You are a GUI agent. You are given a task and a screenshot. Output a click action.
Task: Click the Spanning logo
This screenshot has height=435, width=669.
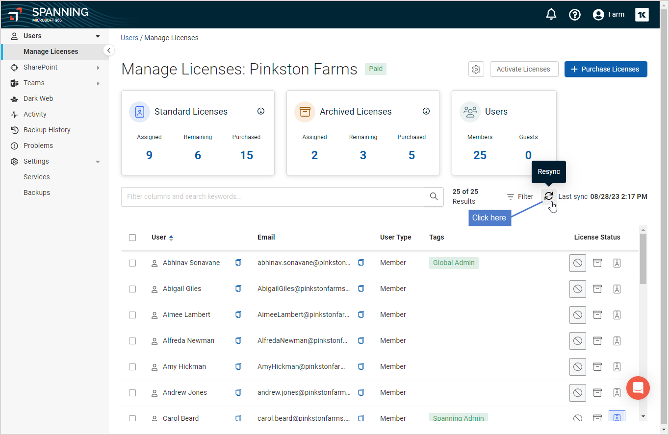(x=48, y=14)
